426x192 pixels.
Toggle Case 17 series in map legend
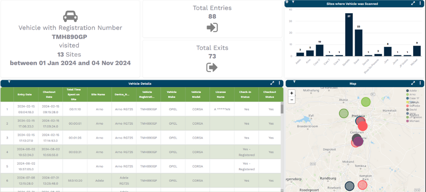coord(413,99)
